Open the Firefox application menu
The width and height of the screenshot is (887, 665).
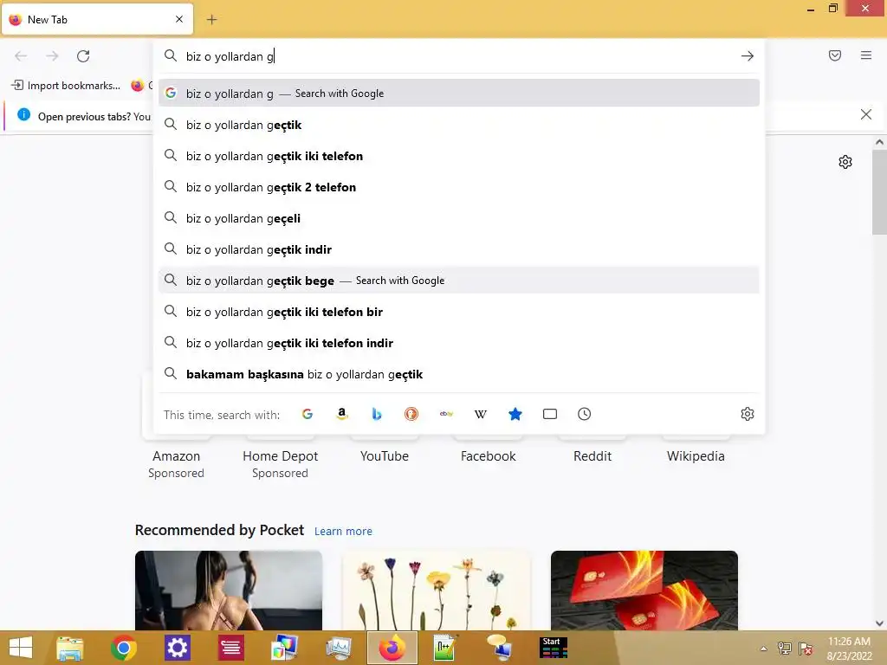866,55
